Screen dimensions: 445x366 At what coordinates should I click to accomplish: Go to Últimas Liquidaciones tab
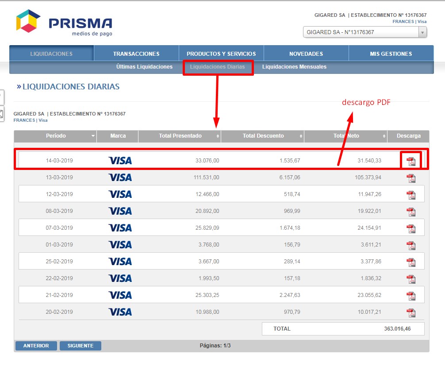pos(144,67)
